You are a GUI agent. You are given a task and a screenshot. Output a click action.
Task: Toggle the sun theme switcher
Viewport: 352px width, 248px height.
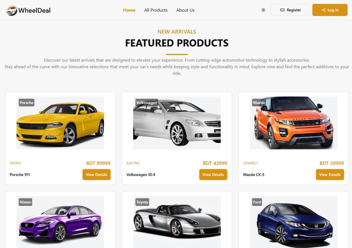[263, 10]
